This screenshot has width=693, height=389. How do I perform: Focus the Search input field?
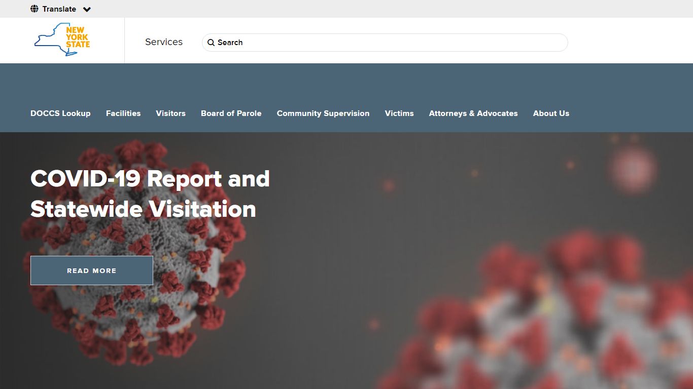[x=385, y=43]
